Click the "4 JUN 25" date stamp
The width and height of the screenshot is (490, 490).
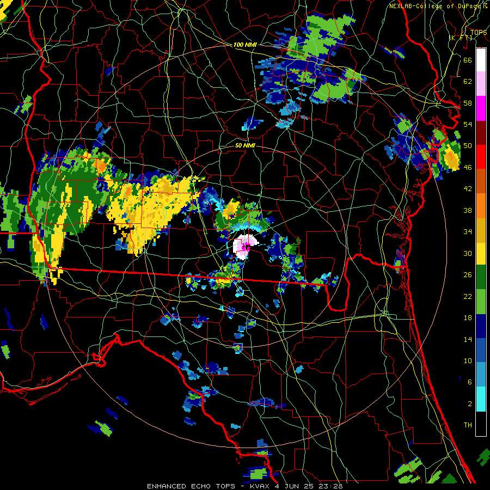coord(295,486)
